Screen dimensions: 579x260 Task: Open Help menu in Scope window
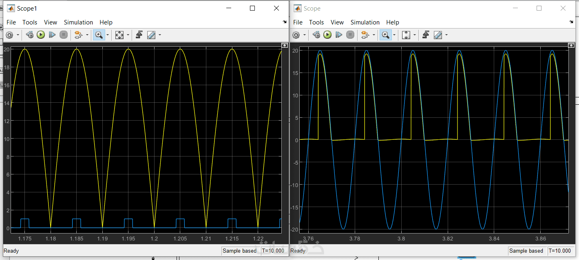click(392, 22)
